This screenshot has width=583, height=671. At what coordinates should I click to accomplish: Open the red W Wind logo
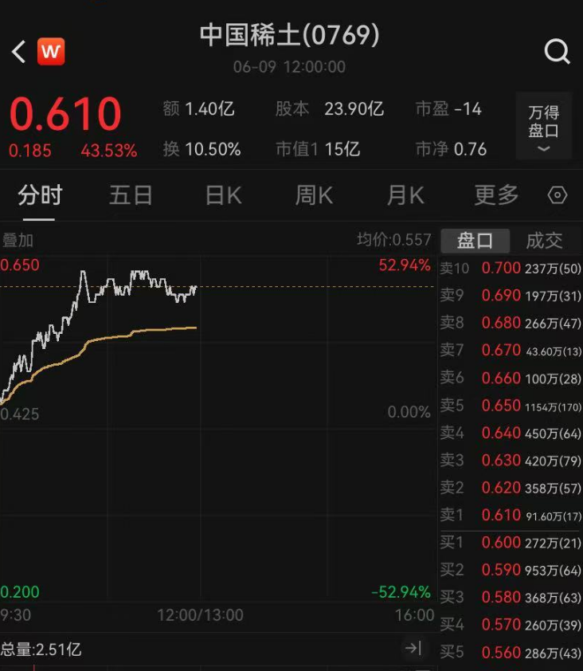(x=51, y=52)
